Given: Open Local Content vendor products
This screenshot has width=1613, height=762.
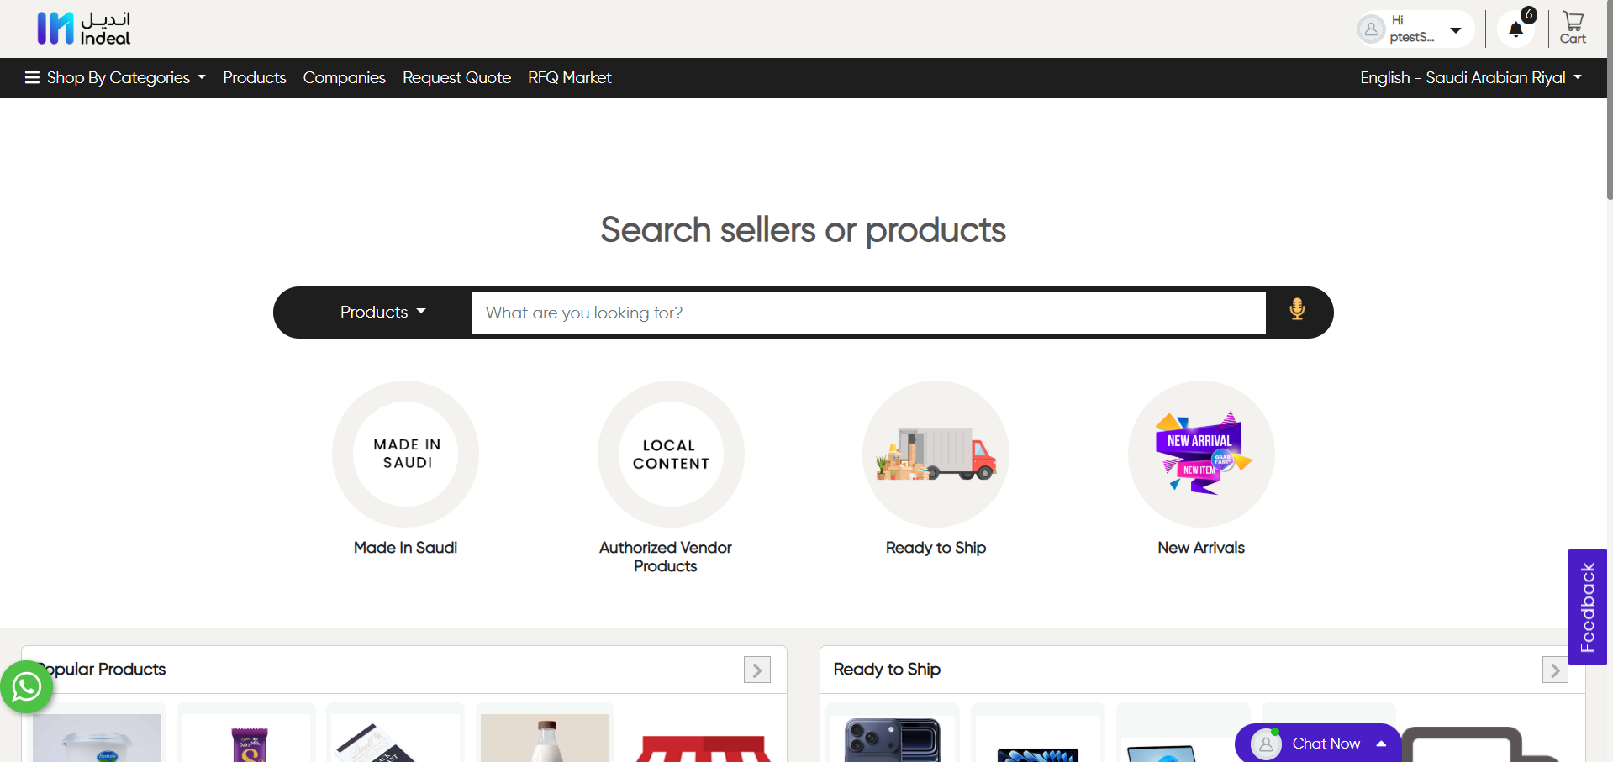Looking at the screenshot, I should click(671, 455).
